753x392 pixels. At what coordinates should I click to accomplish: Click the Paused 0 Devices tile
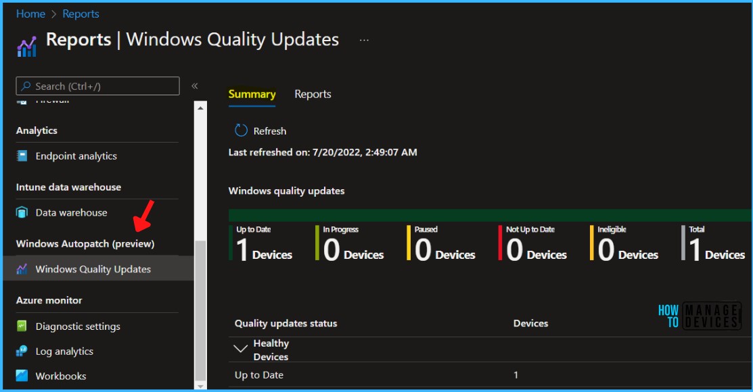(x=441, y=243)
